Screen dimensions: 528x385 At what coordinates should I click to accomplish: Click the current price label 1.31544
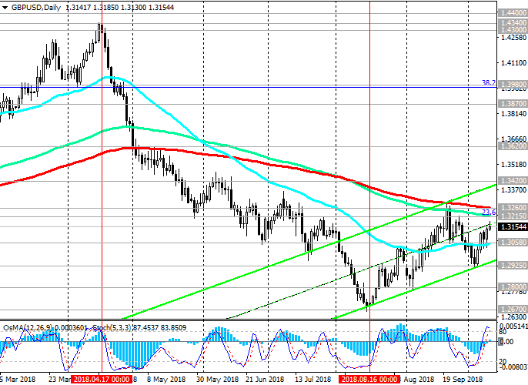point(513,227)
